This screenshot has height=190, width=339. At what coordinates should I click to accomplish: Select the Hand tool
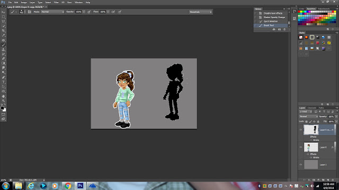coord(4,96)
